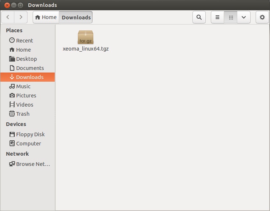The height and width of the screenshot is (211, 270).
Task: Switch to list view
Action: coord(217,17)
